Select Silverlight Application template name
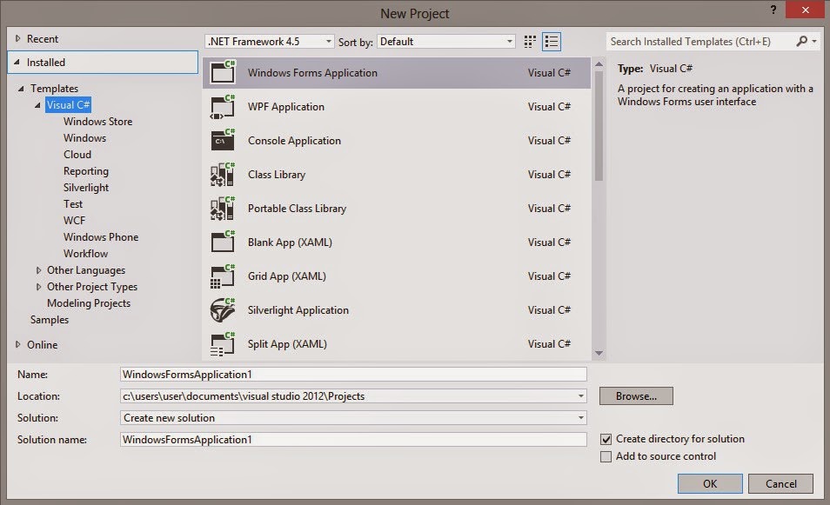 298,310
